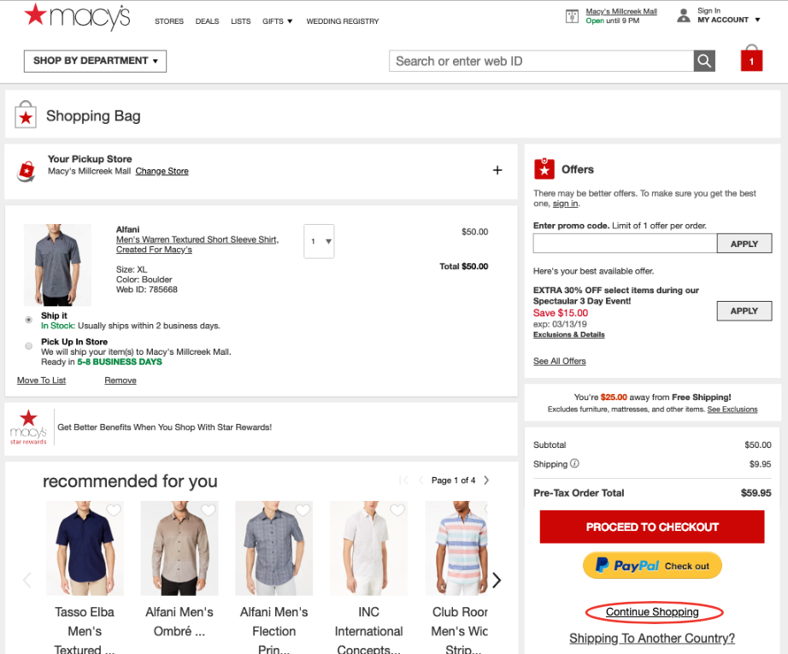This screenshot has height=654, width=788.
Task: Click the carousel right arrow
Action: [x=497, y=580]
